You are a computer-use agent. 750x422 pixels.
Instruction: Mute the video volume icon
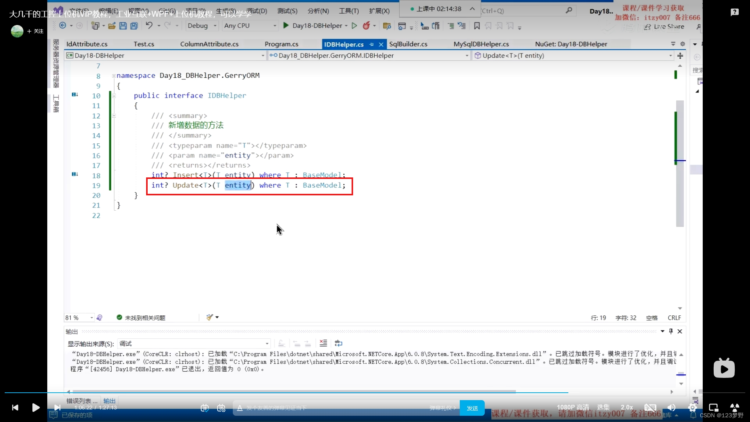pos(671,408)
